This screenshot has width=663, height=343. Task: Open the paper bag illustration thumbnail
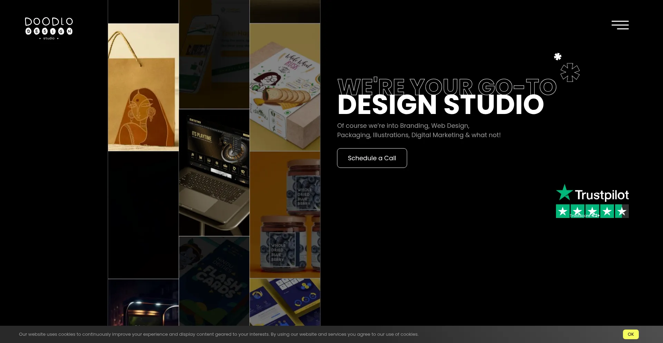143,87
